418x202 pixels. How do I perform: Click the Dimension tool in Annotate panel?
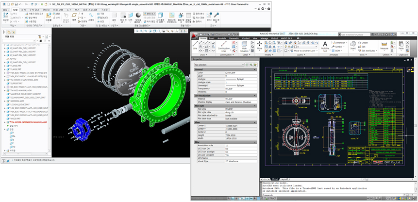(x=339, y=43)
